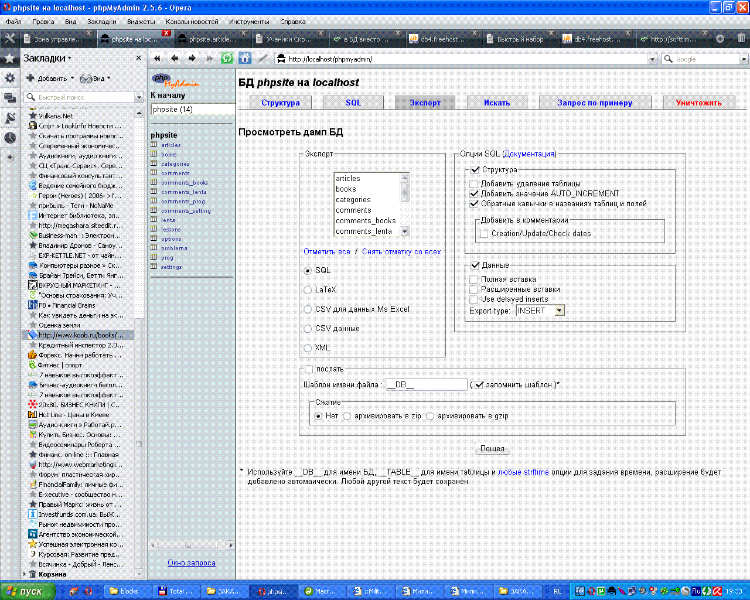The width and height of the screenshot is (750, 600).
Task: Open the Быстрый поиск field dropdown arrow
Action: click(x=139, y=97)
